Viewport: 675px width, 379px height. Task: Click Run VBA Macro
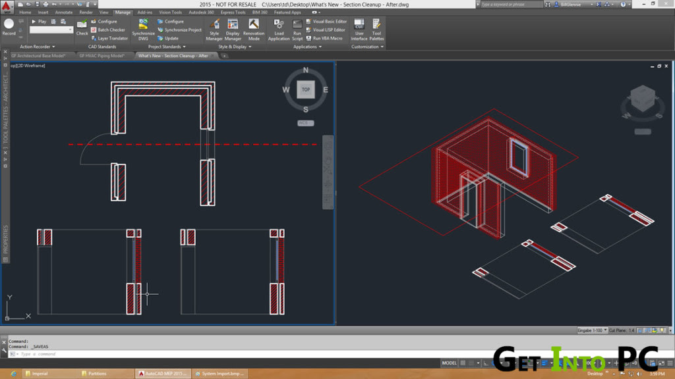(324, 38)
